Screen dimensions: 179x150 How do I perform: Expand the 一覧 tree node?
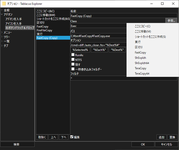click(2, 41)
